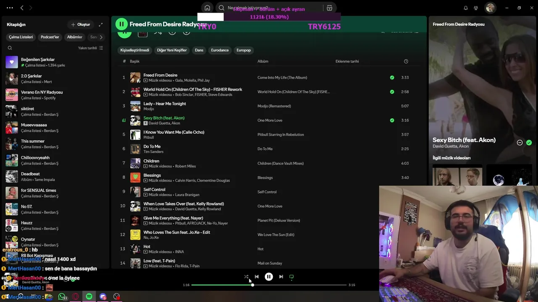Click the Self Control track cover
Image resolution: width=538 pixels, height=302 pixels.
click(135, 192)
